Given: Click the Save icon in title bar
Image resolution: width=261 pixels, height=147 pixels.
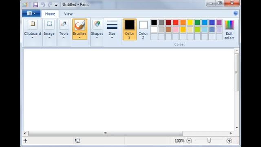Looking at the screenshot, I should 35,4.
